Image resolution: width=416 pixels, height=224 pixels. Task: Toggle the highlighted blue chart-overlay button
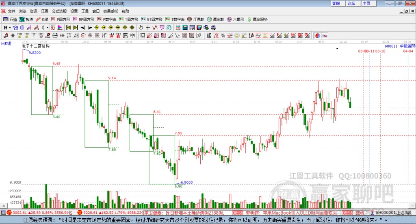(x=15, y=27)
